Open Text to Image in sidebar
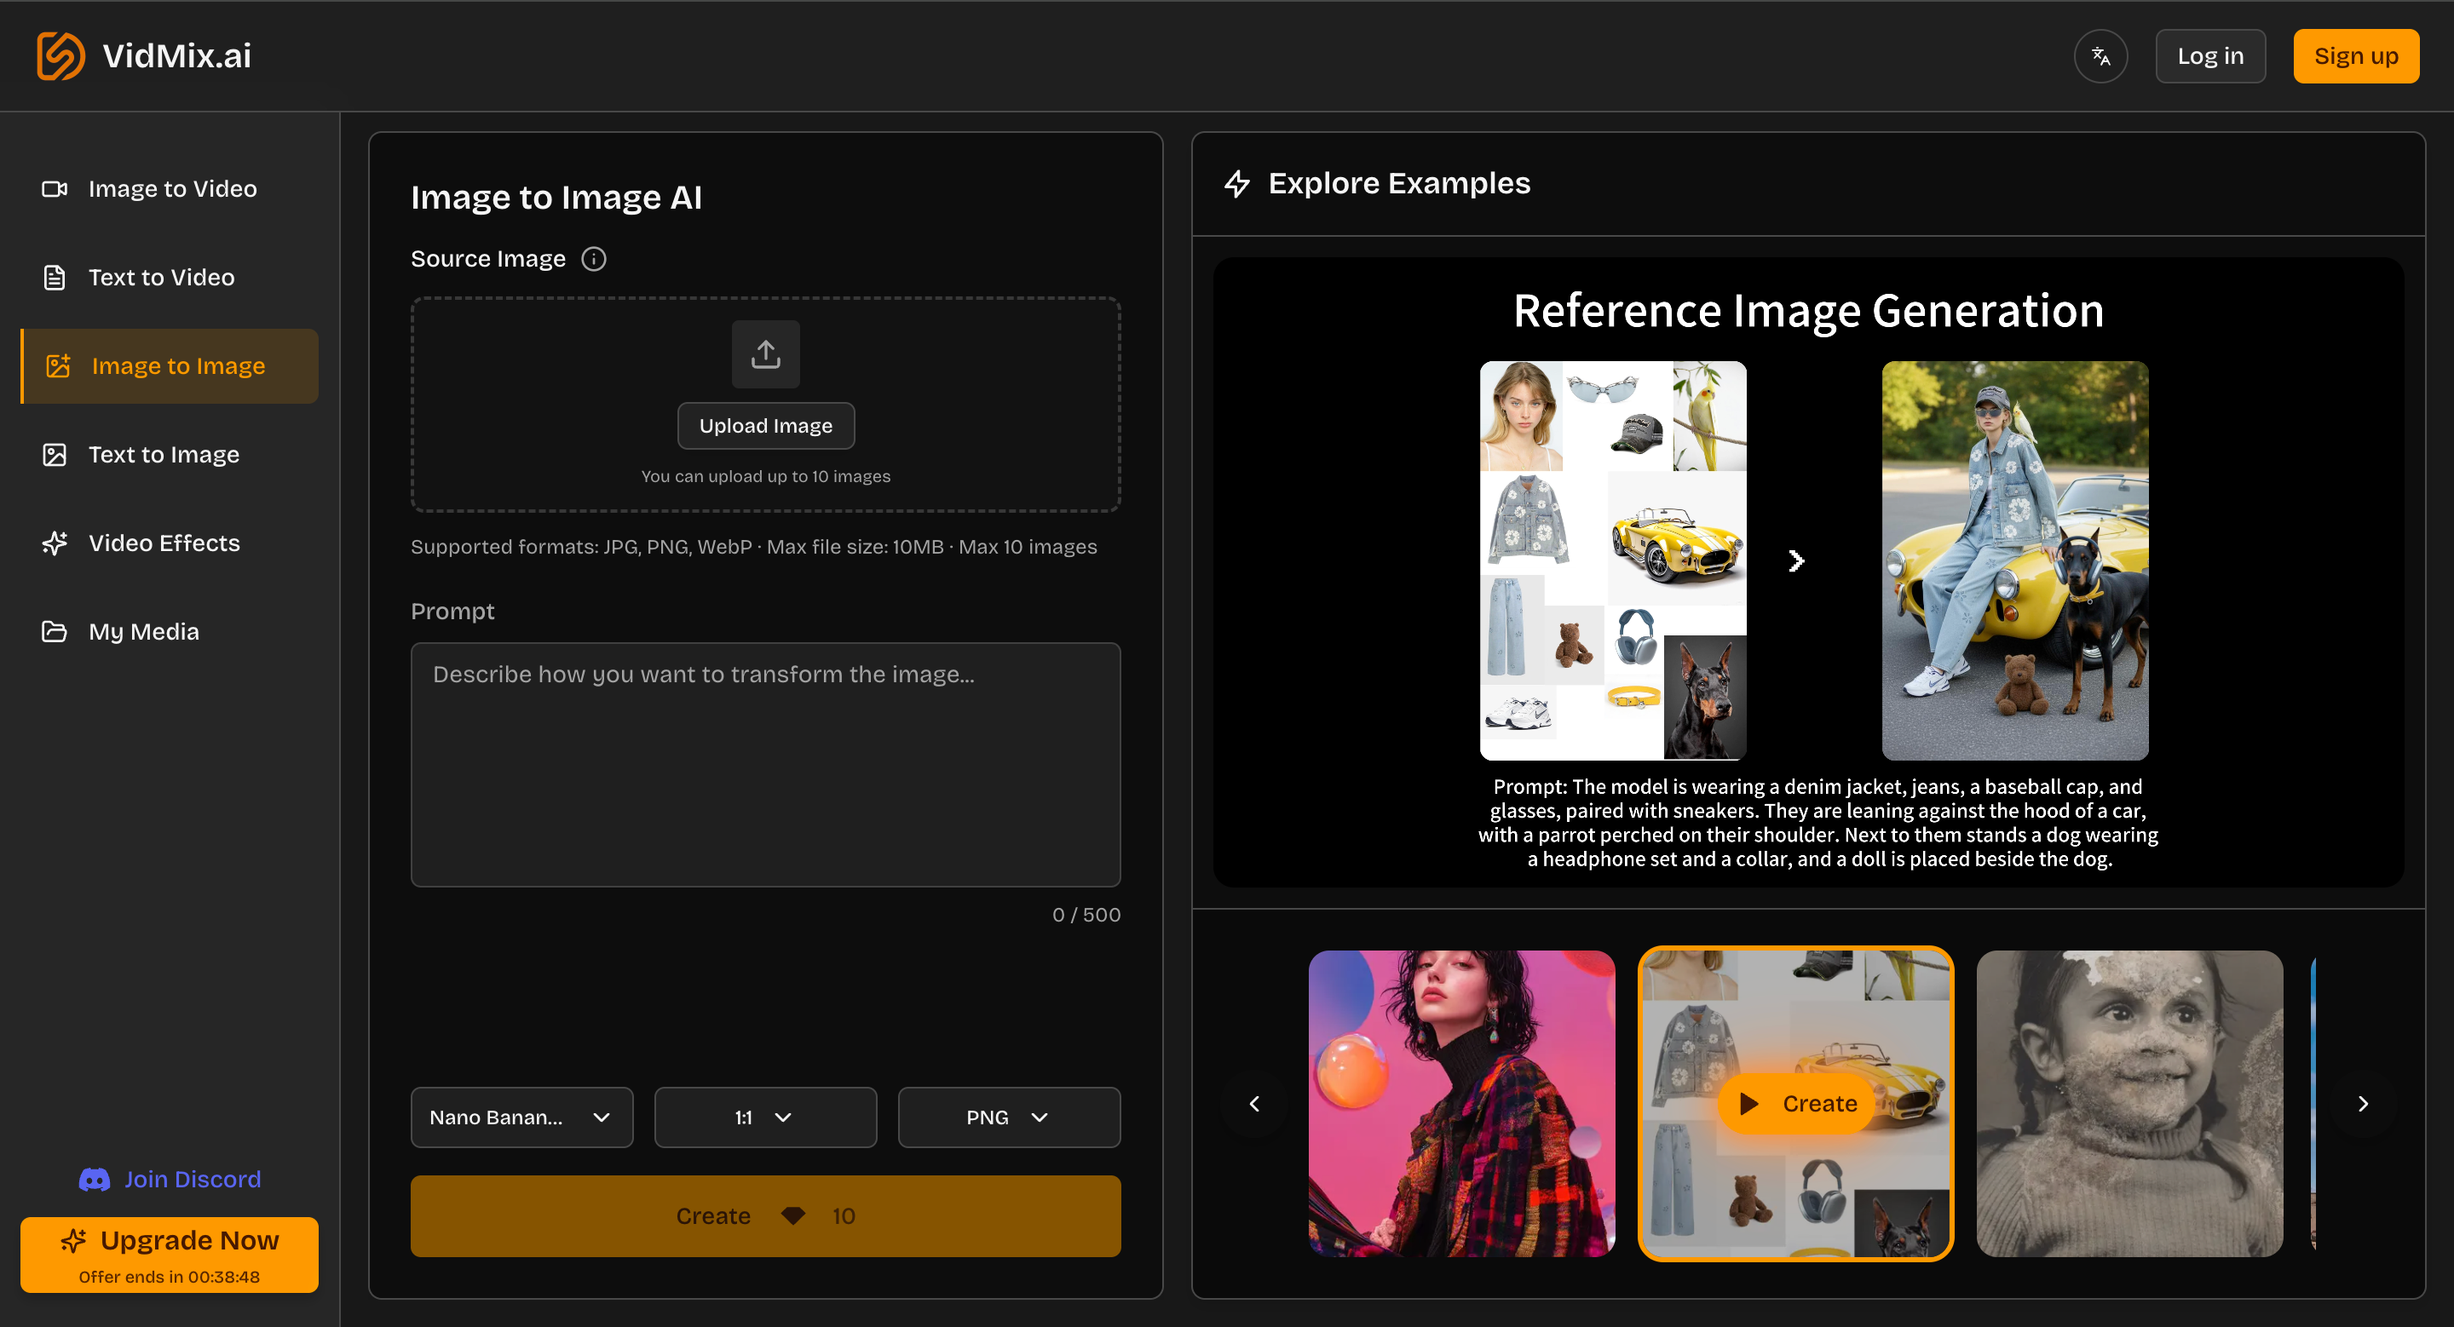 (x=163, y=454)
